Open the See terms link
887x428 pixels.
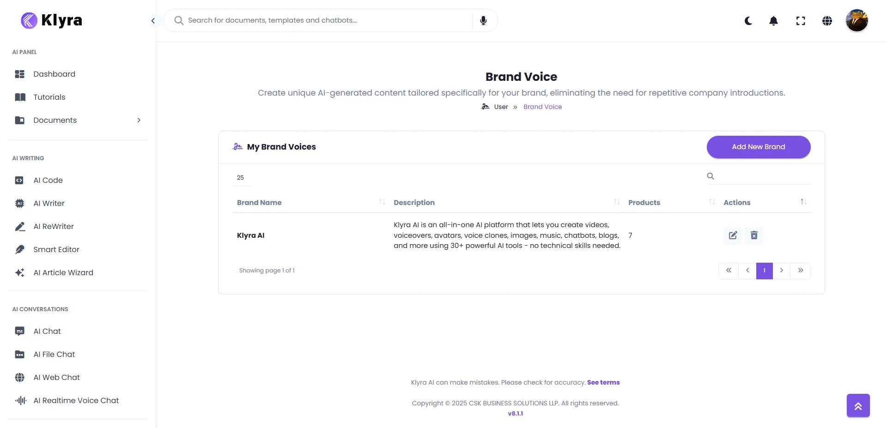[603, 382]
